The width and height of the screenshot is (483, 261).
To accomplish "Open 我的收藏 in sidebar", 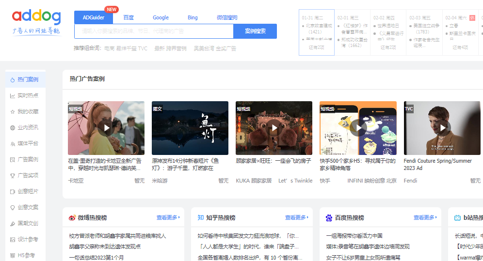I will 26,111.
